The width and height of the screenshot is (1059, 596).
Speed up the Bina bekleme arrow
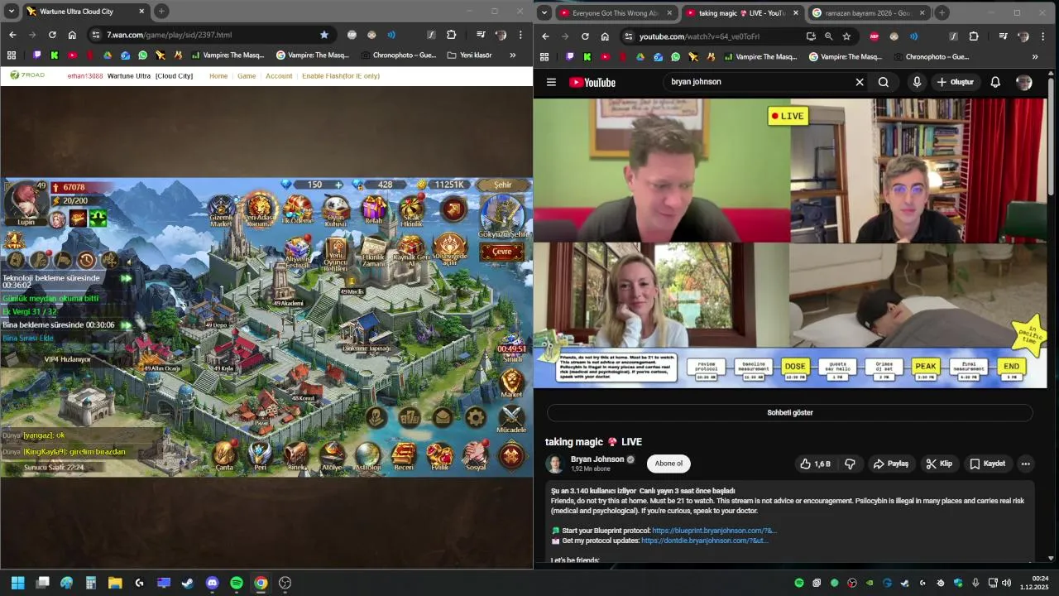[126, 325]
